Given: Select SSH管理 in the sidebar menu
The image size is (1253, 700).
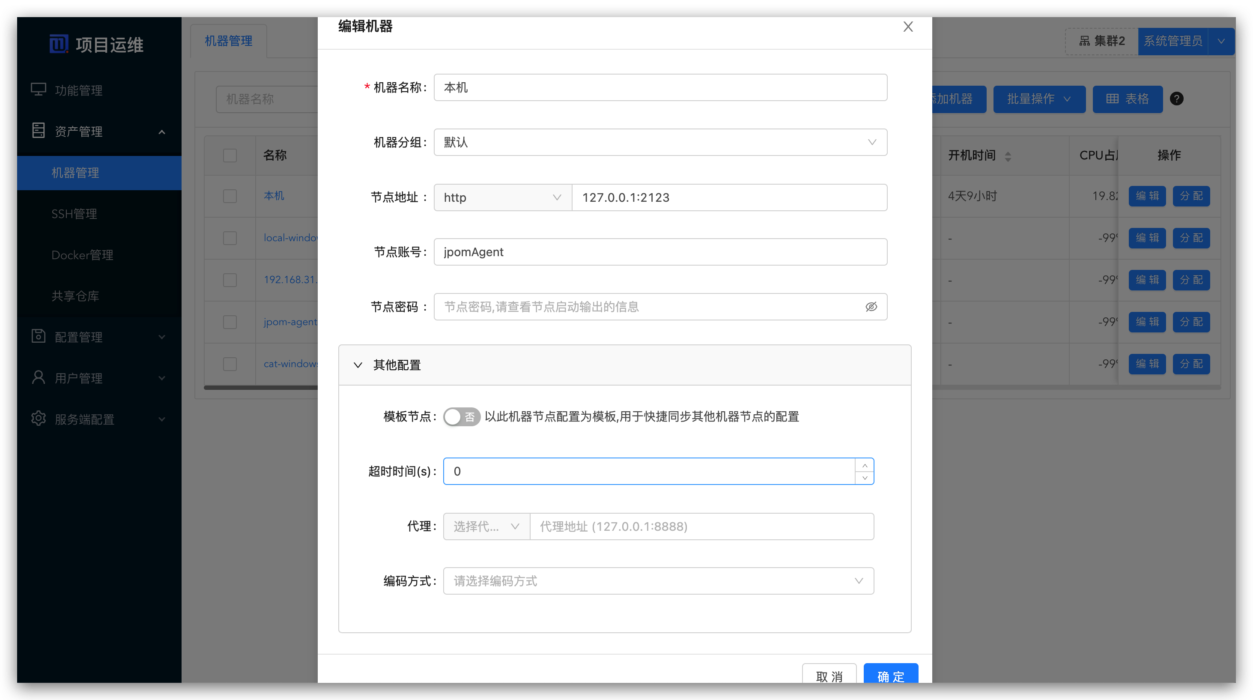Looking at the screenshot, I should pyautogui.click(x=74, y=213).
